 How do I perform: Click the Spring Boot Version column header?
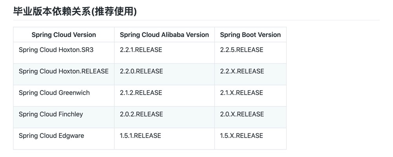250,35
